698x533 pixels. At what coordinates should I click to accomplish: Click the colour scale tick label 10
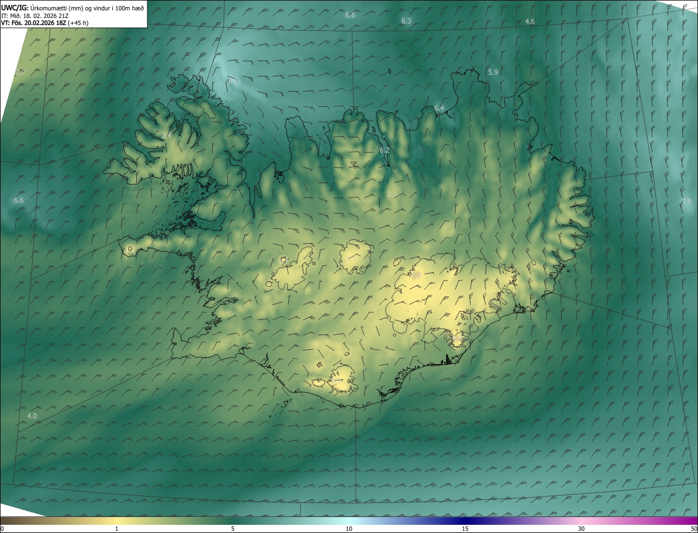pyautogui.click(x=349, y=529)
